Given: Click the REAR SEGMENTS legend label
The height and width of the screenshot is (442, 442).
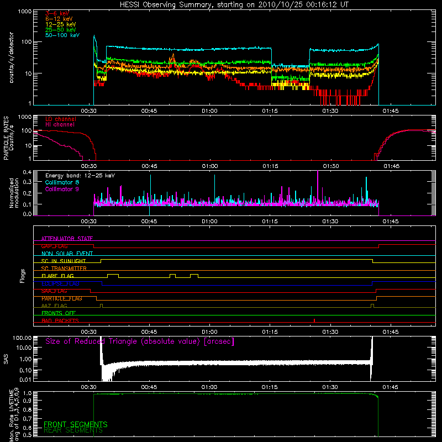Looking at the screenshot, I should tap(73, 430).
